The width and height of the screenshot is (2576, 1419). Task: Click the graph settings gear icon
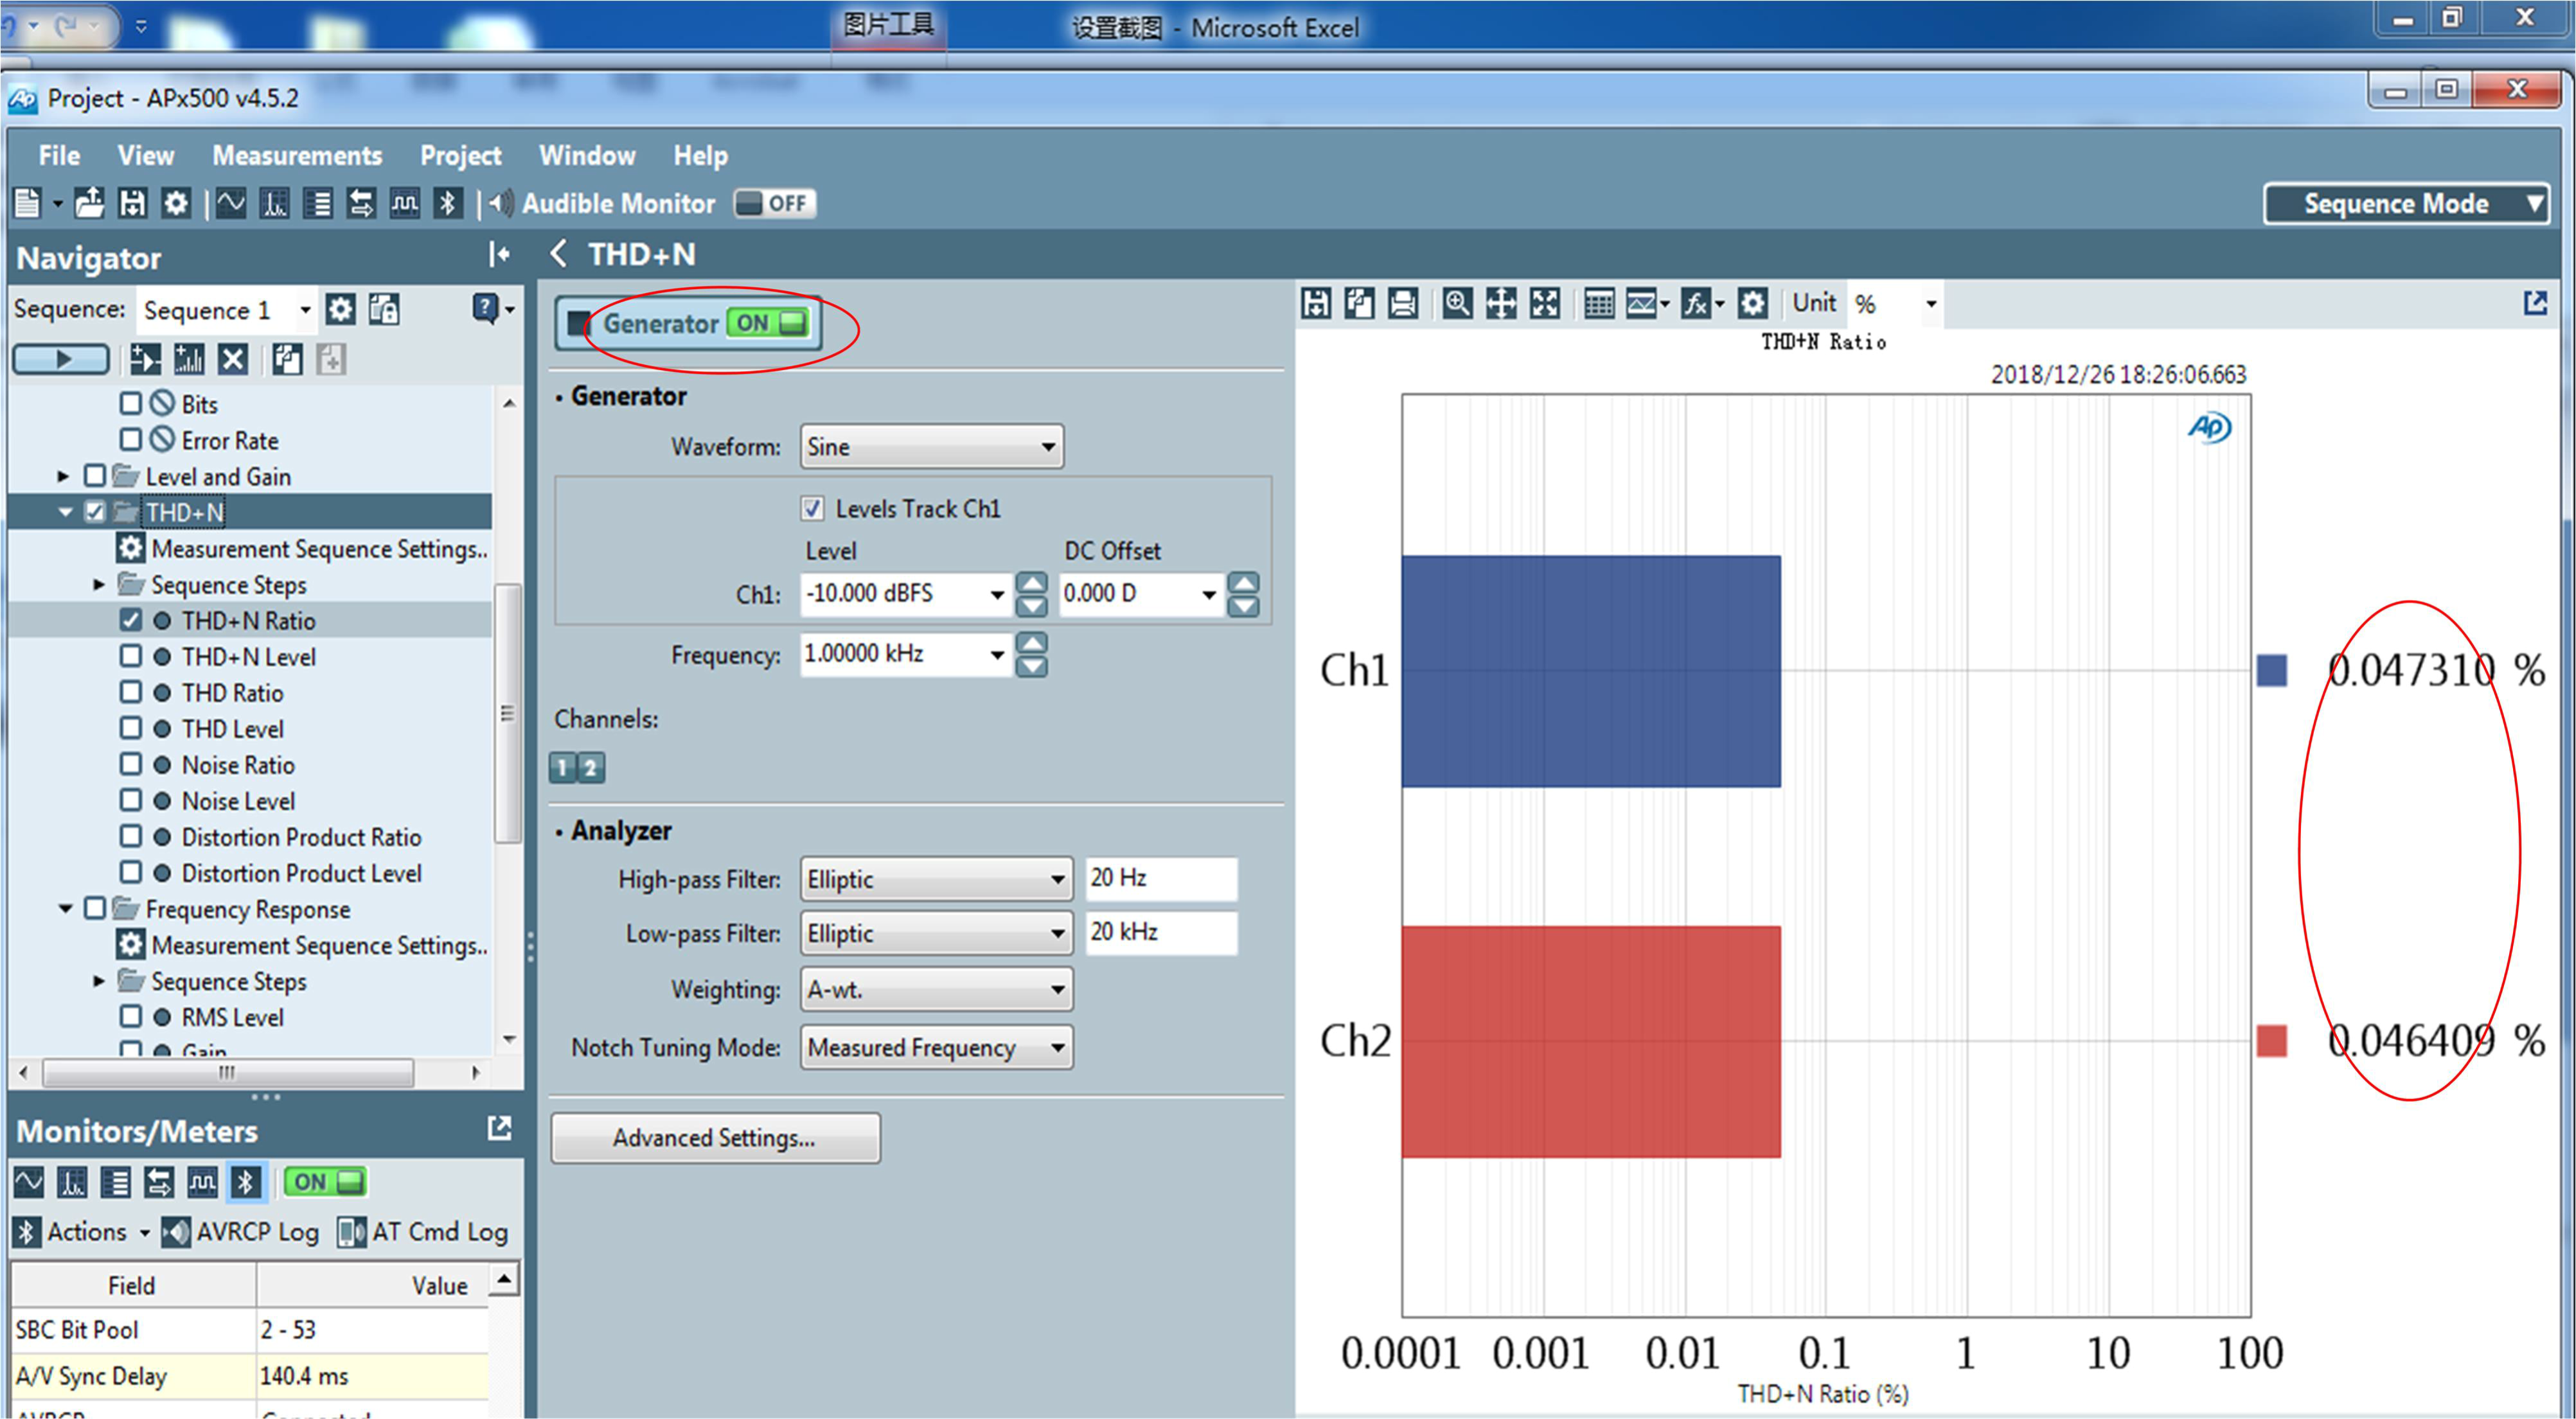pos(1751,303)
